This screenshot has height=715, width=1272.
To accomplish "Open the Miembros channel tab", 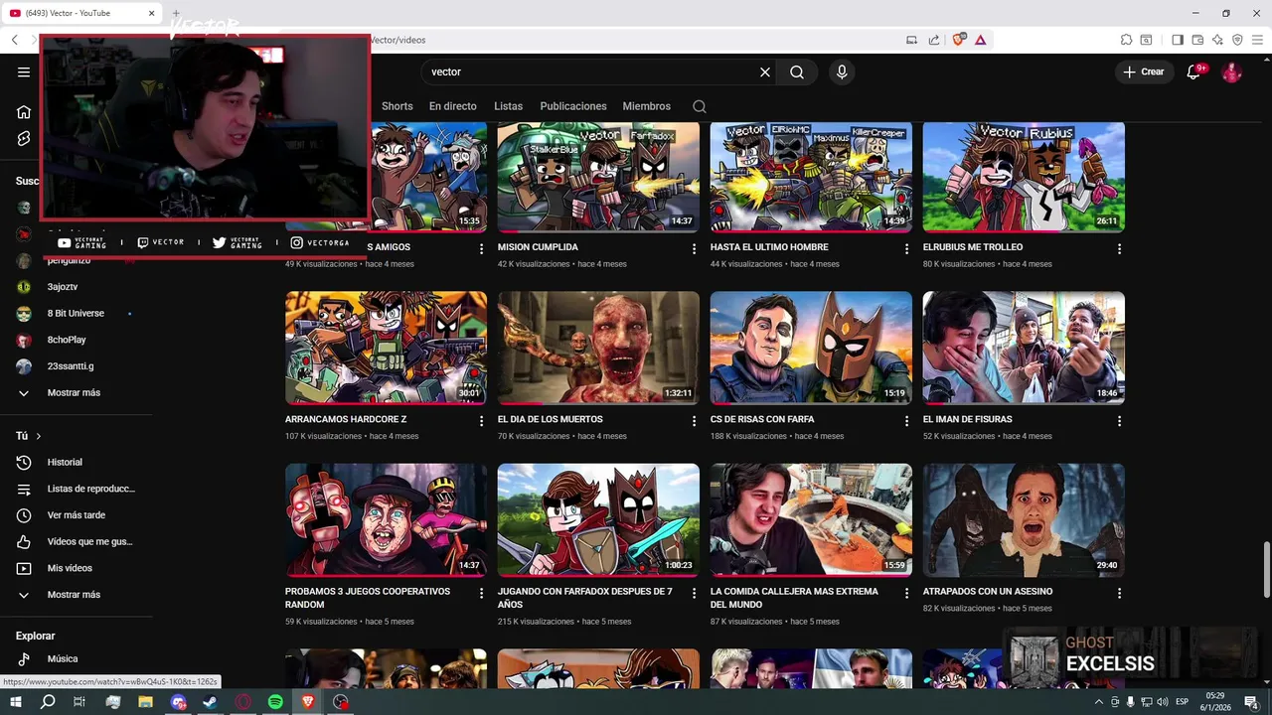I will [x=647, y=106].
